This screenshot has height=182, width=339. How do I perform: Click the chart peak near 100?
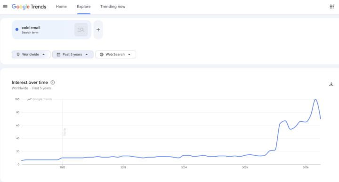(x=315, y=100)
